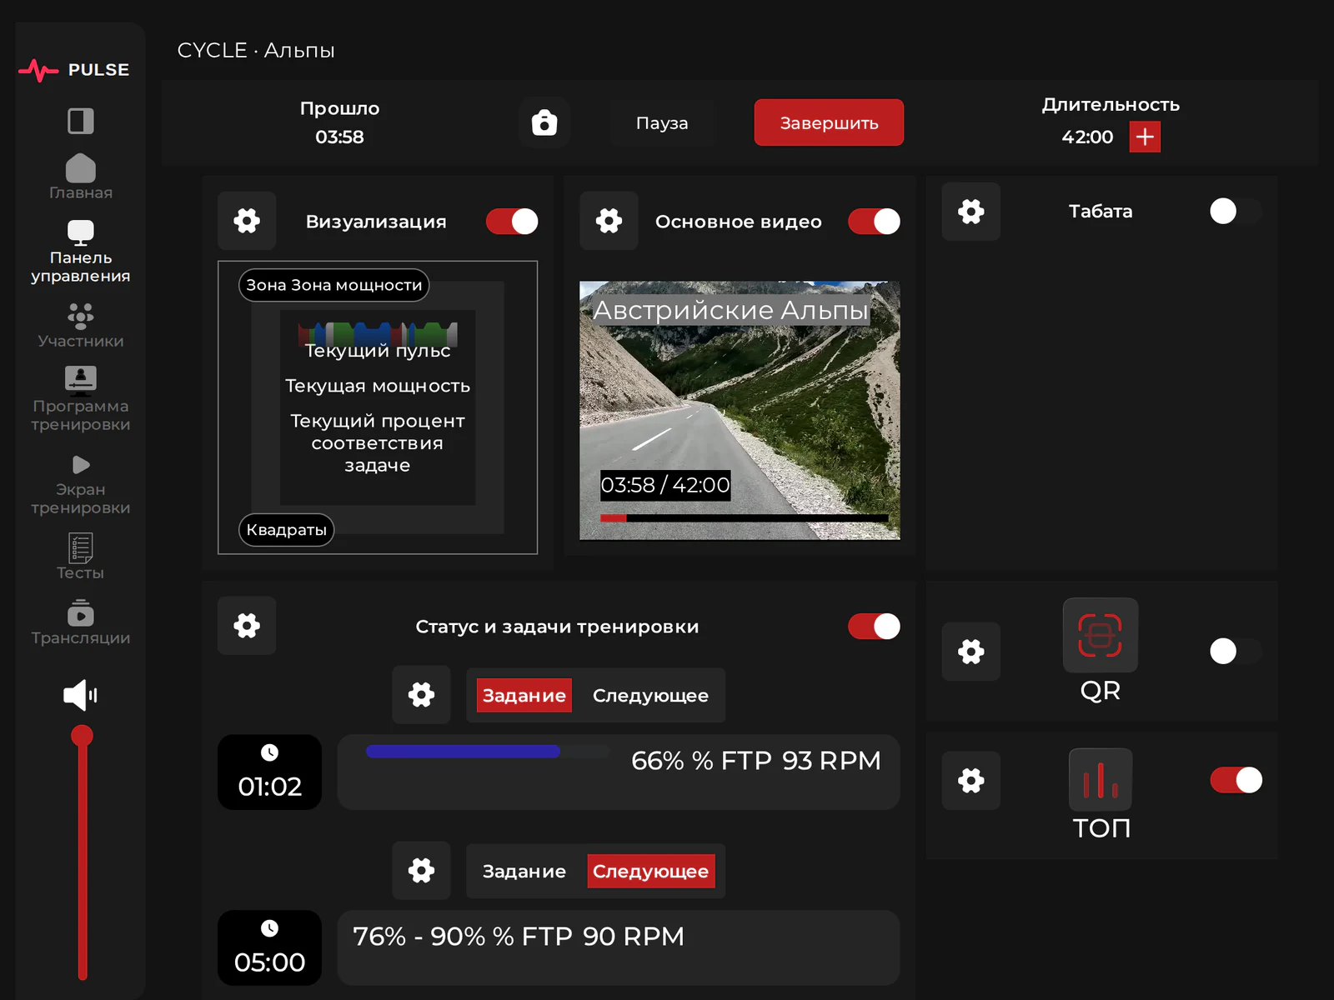Click the visualization zone color chart
This screenshot has width=1334, height=1000.
point(378,334)
